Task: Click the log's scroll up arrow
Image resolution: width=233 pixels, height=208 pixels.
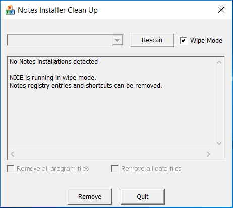Action: click(x=219, y=62)
